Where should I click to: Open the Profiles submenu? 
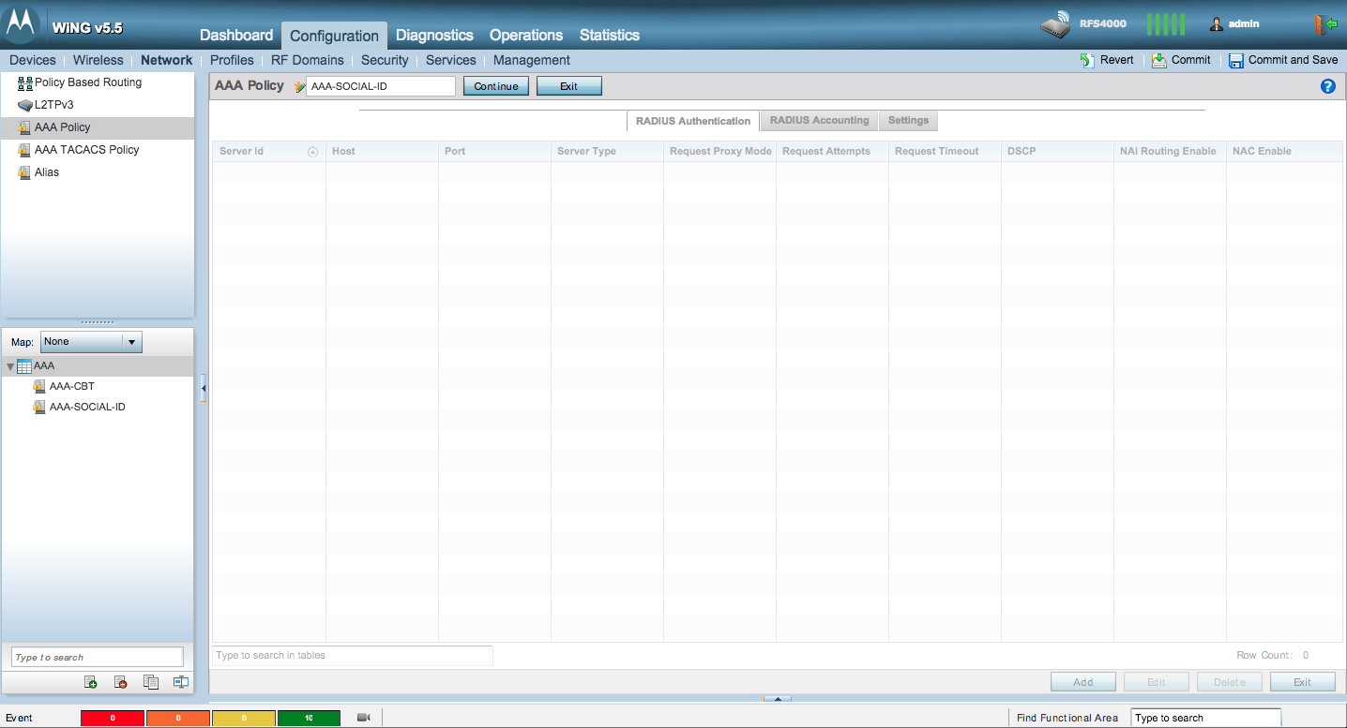(232, 60)
